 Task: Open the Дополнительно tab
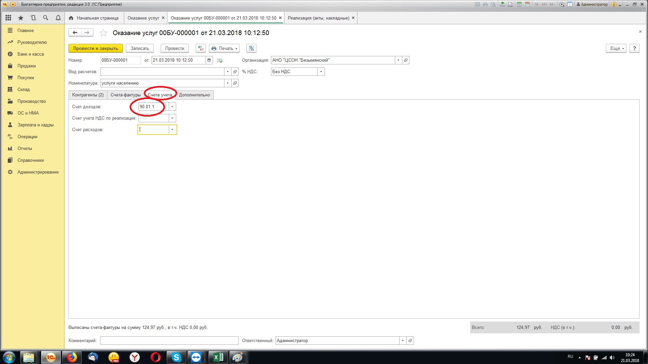tap(194, 95)
